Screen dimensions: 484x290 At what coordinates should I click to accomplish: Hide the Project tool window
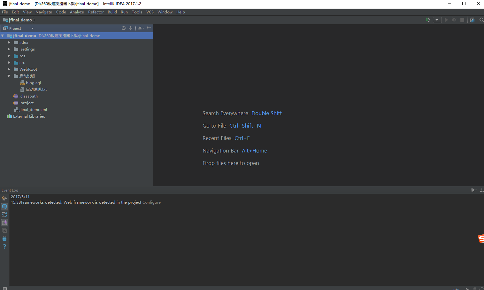tap(149, 28)
